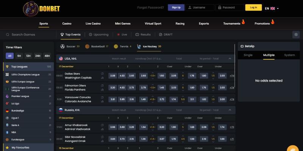Open statistics icon for Dallas Stars match

[102, 78]
